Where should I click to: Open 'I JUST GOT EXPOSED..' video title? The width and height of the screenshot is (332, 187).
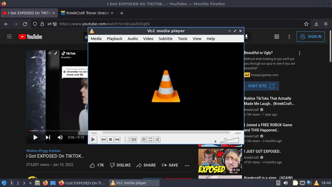coord(262,151)
